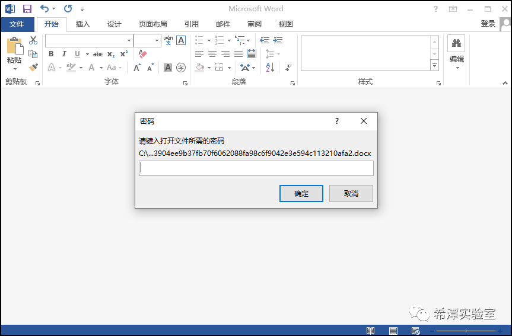Click the 确定 (OK) button
This screenshot has height=336, width=512.
pos(301,193)
